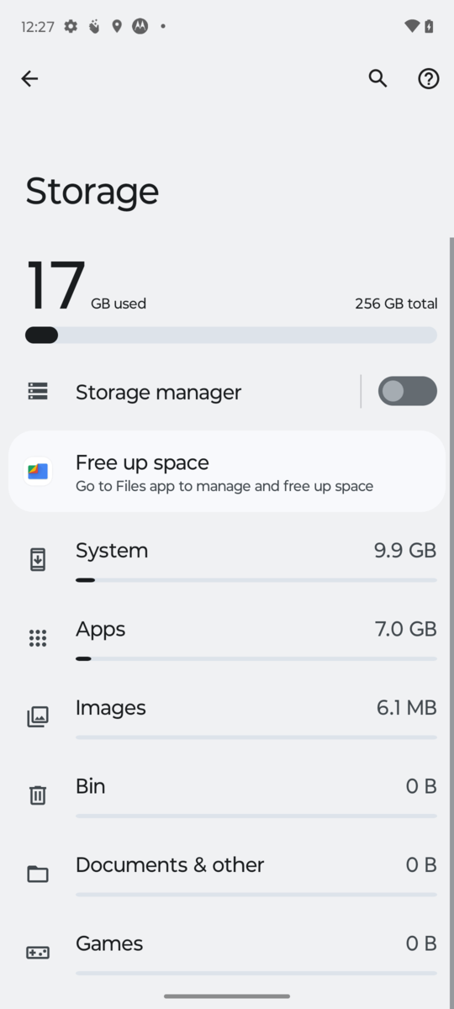Click the Storage manager list icon
Screen dimensions: 454x1009
click(x=38, y=391)
